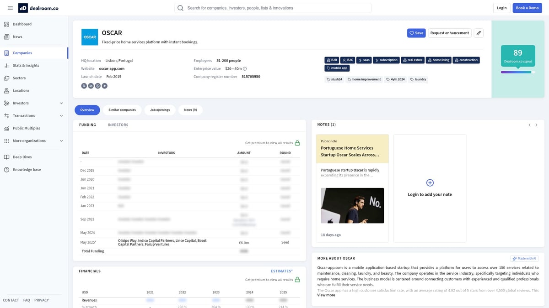Click the pencil edit icon near Request enhancement
The width and height of the screenshot is (549, 308).
(x=479, y=33)
